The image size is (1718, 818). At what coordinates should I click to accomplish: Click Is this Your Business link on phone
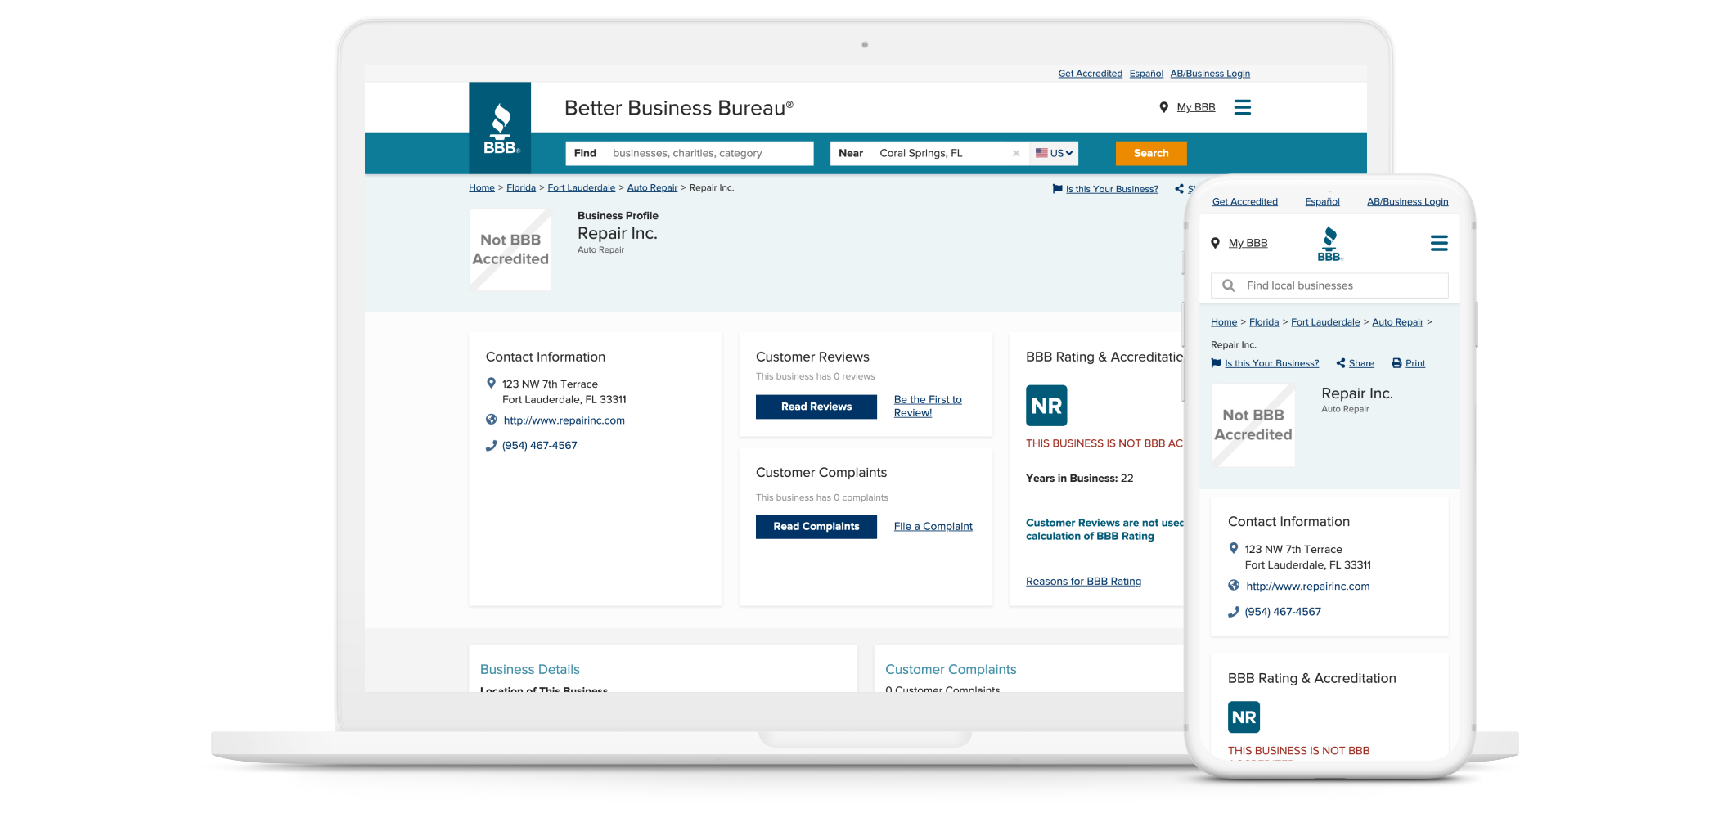pyautogui.click(x=1271, y=363)
